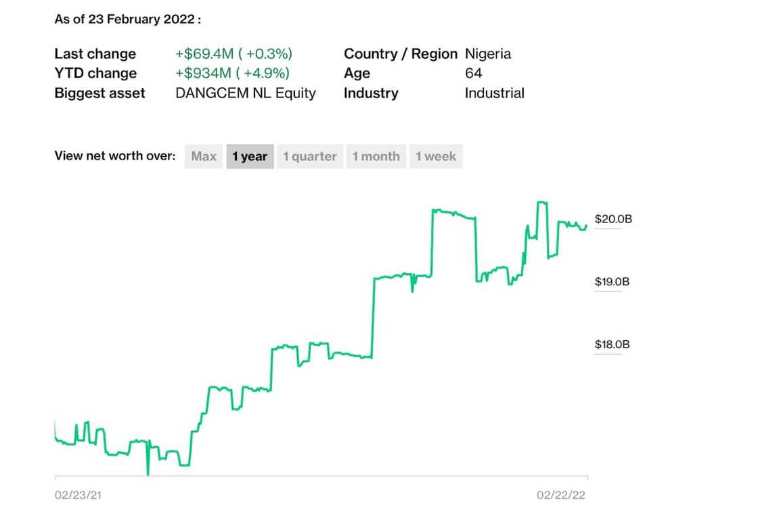
Task: Click the As of 23 February 2022 heading
Action: click(129, 19)
